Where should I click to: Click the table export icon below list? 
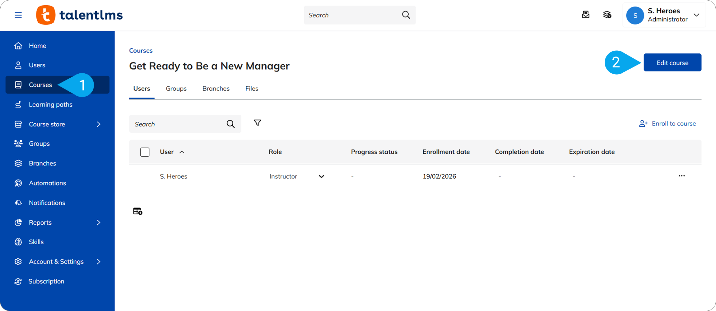pos(137,211)
